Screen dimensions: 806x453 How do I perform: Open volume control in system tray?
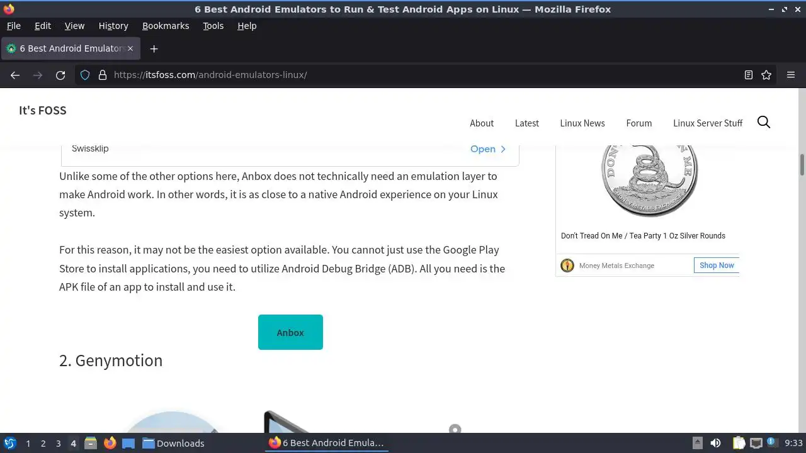(715, 443)
